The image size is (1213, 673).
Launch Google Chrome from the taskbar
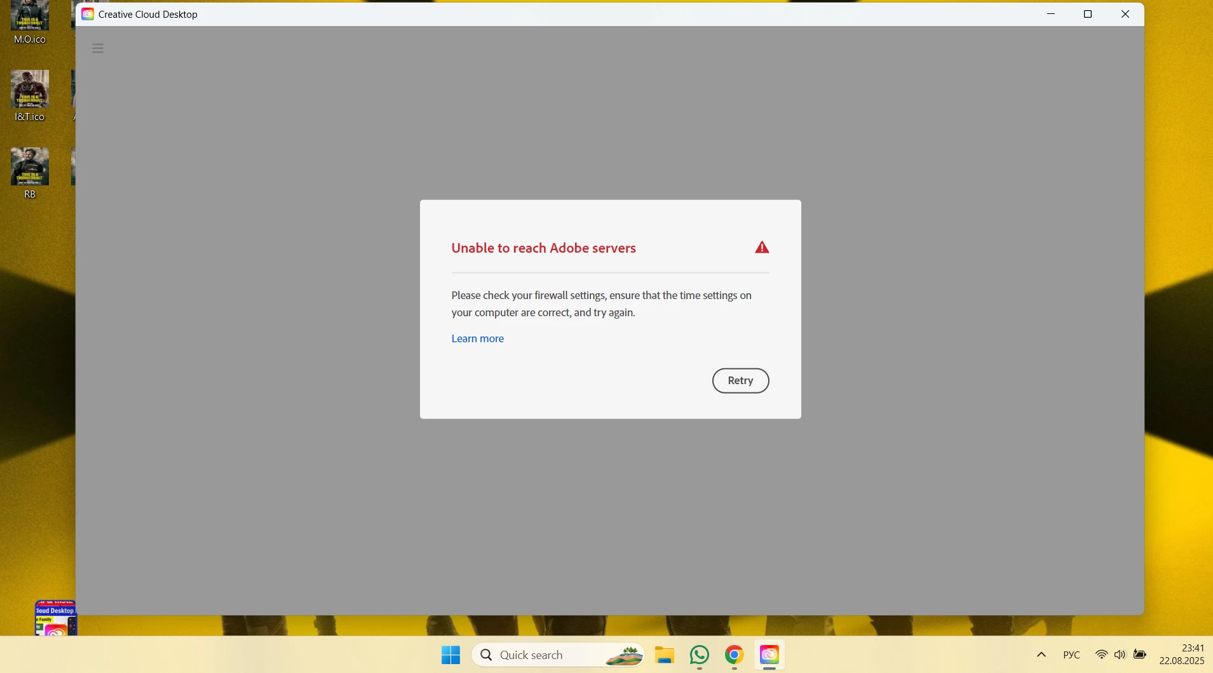coord(734,655)
